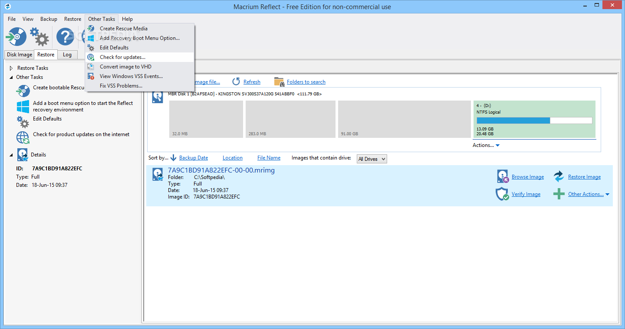Select the D: NTFS Logical partition
Viewport: 625px width, 329px height.
[x=534, y=119]
